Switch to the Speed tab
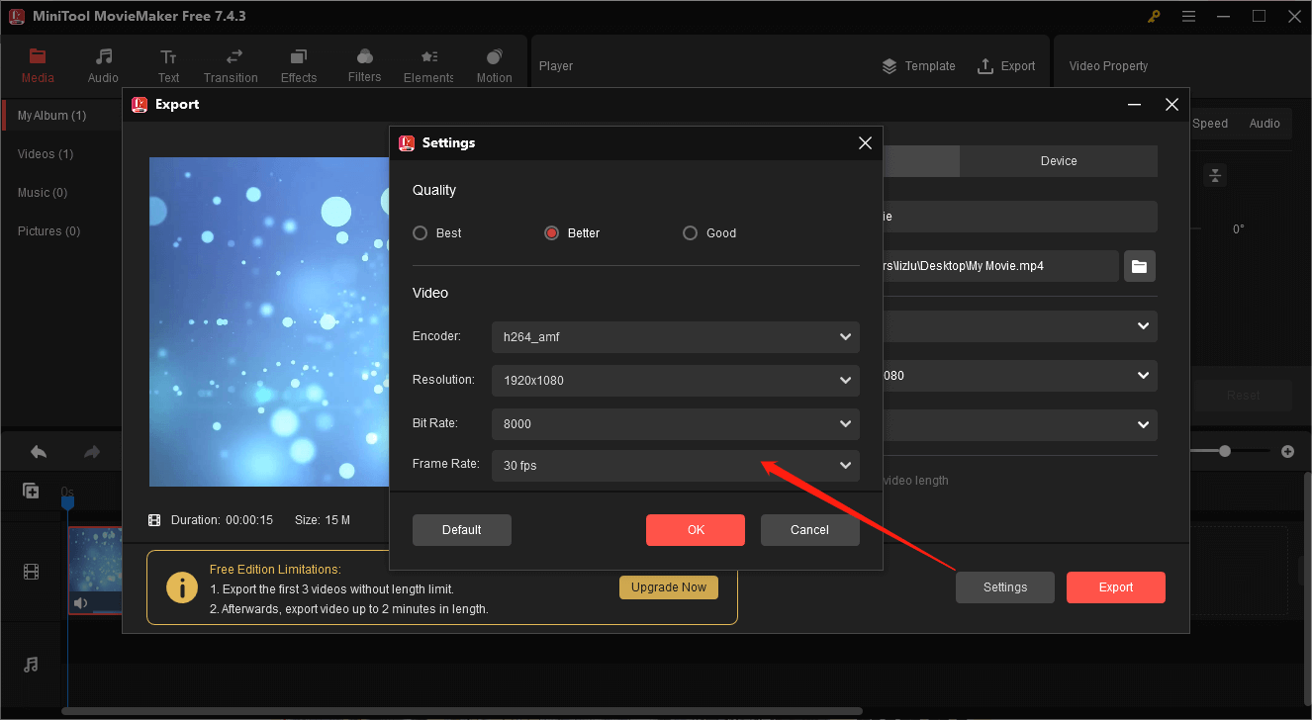The image size is (1312, 720). [x=1210, y=124]
